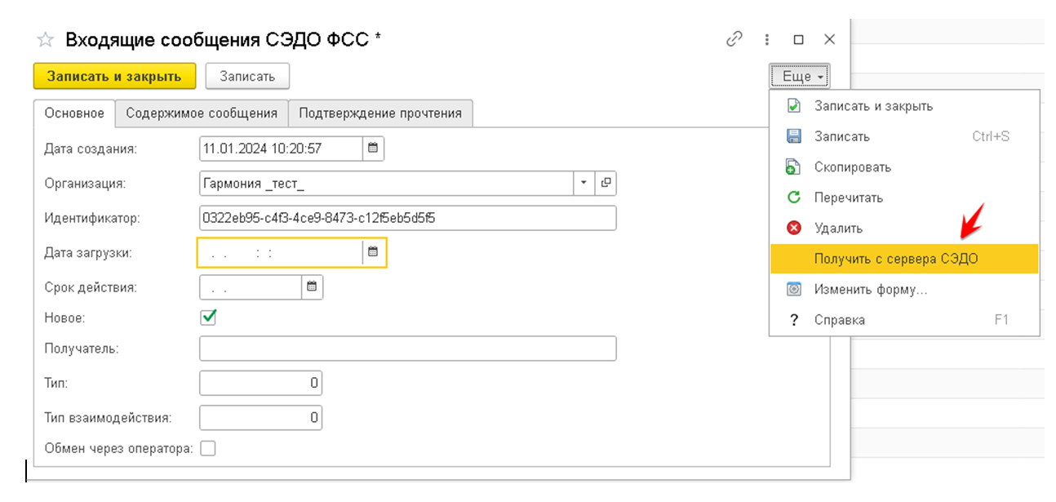Viewport: 1056px width, 502px height.
Task: Click the open-form icon beside Организация
Action: 606,183
